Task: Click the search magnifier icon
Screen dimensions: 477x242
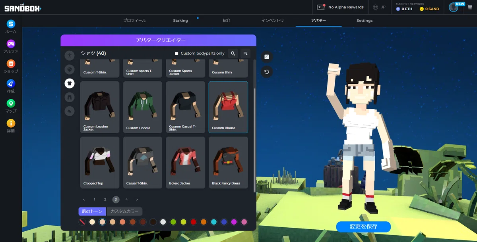Action: point(233,53)
